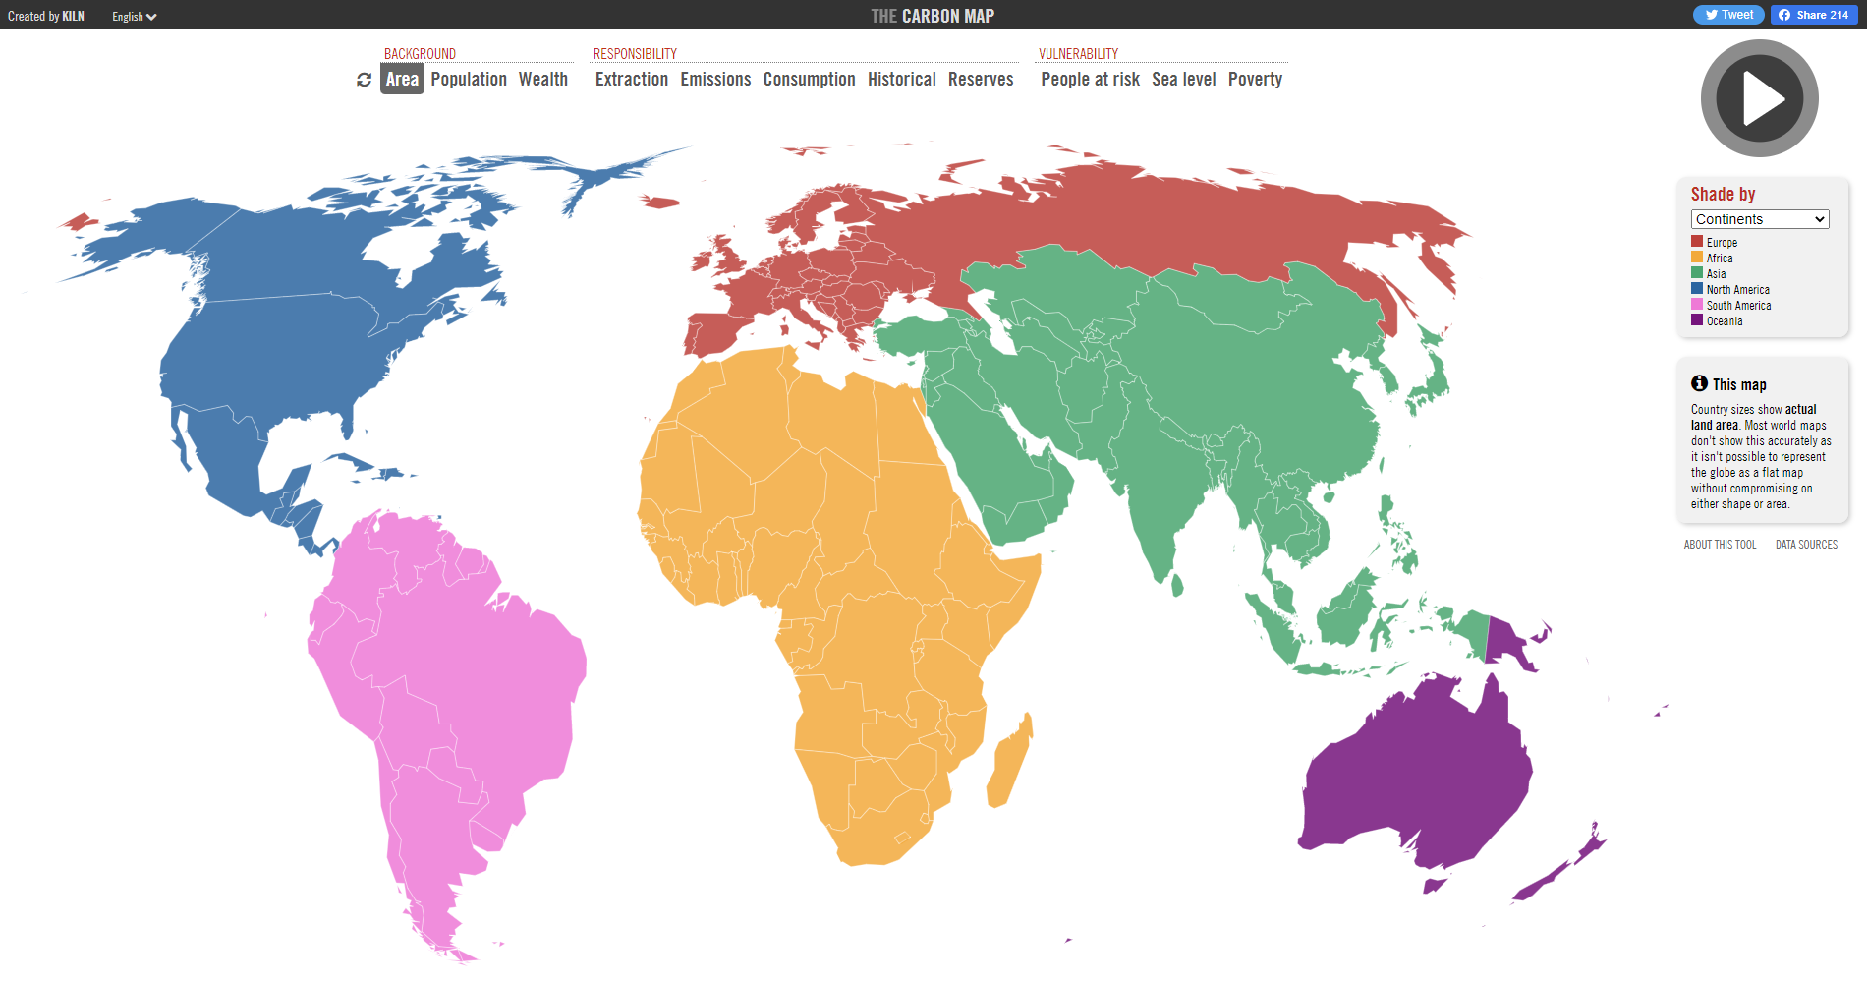Switch to the Population view

click(469, 80)
